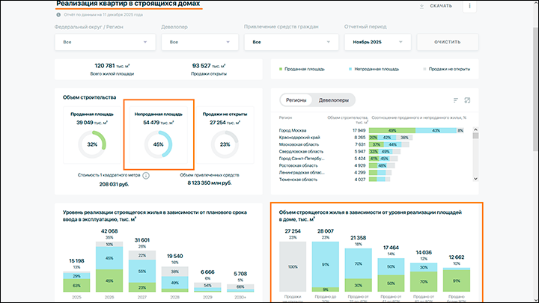Click the sort icon above regions table
Image resolution: width=539 pixels, height=303 pixels.
455,100
